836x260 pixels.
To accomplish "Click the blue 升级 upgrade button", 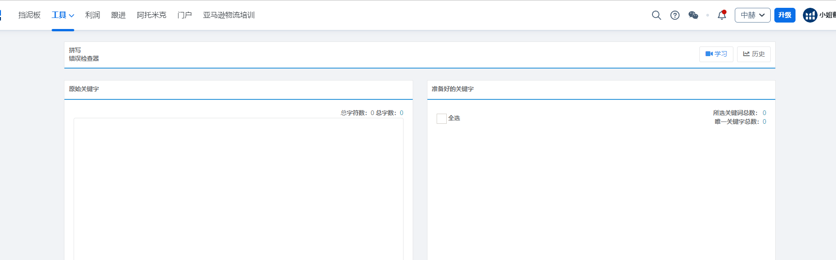I will 784,15.
